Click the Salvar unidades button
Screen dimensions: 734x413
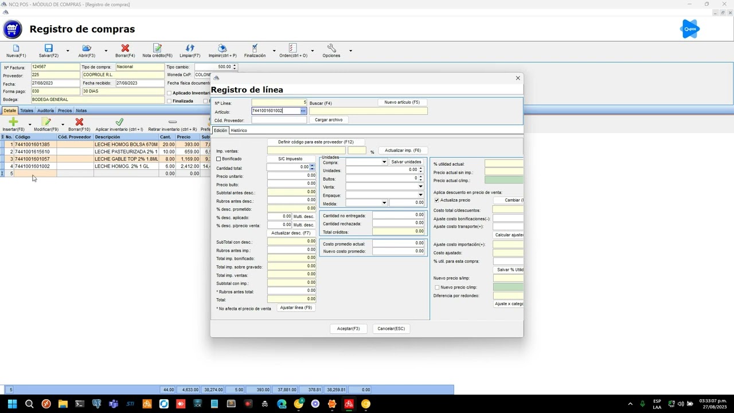click(406, 162)
